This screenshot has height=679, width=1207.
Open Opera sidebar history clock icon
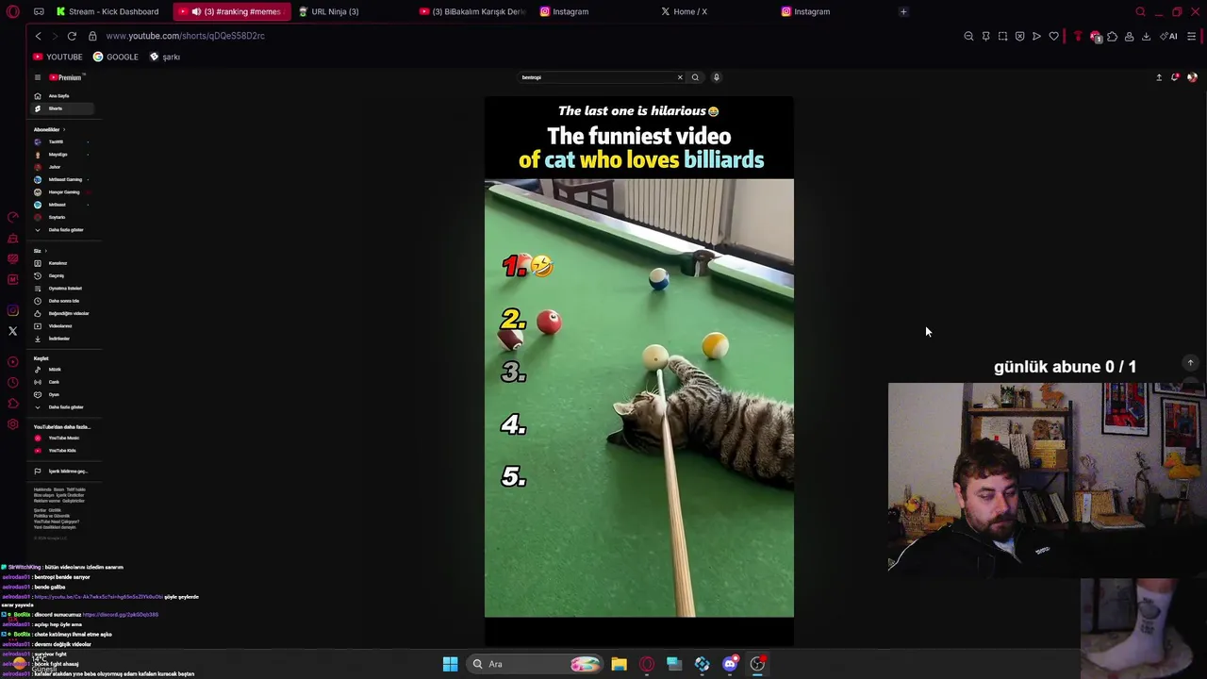[x=12, y=383]
